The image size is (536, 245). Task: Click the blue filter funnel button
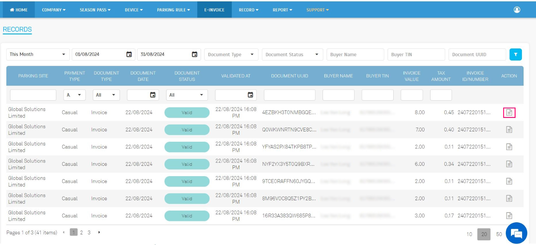pyautogui.click(x=516, y=54)
